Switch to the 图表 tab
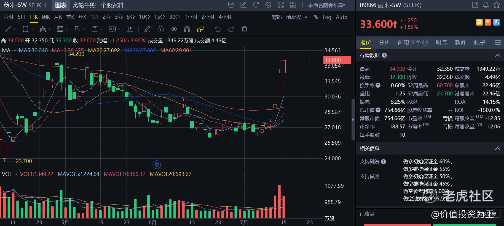Viewport: 504px width, 226px height. 61,5
